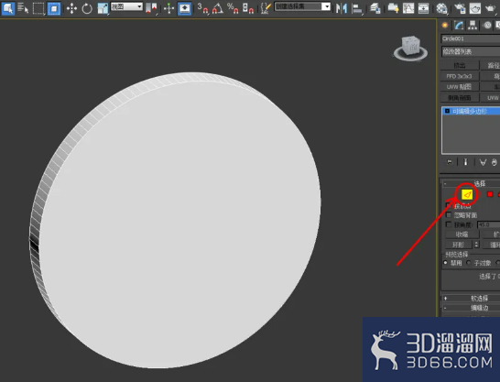Viewport: 500px width, 382px height.
Task: Switch to the Hierarchy panel tab
Action: (473, 26)
